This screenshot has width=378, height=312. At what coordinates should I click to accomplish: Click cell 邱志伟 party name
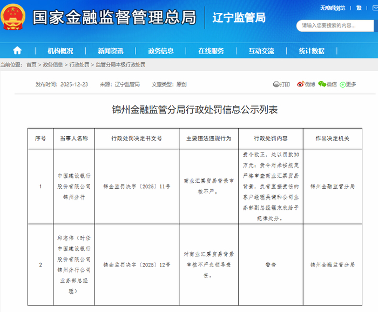tap(74, 264)
